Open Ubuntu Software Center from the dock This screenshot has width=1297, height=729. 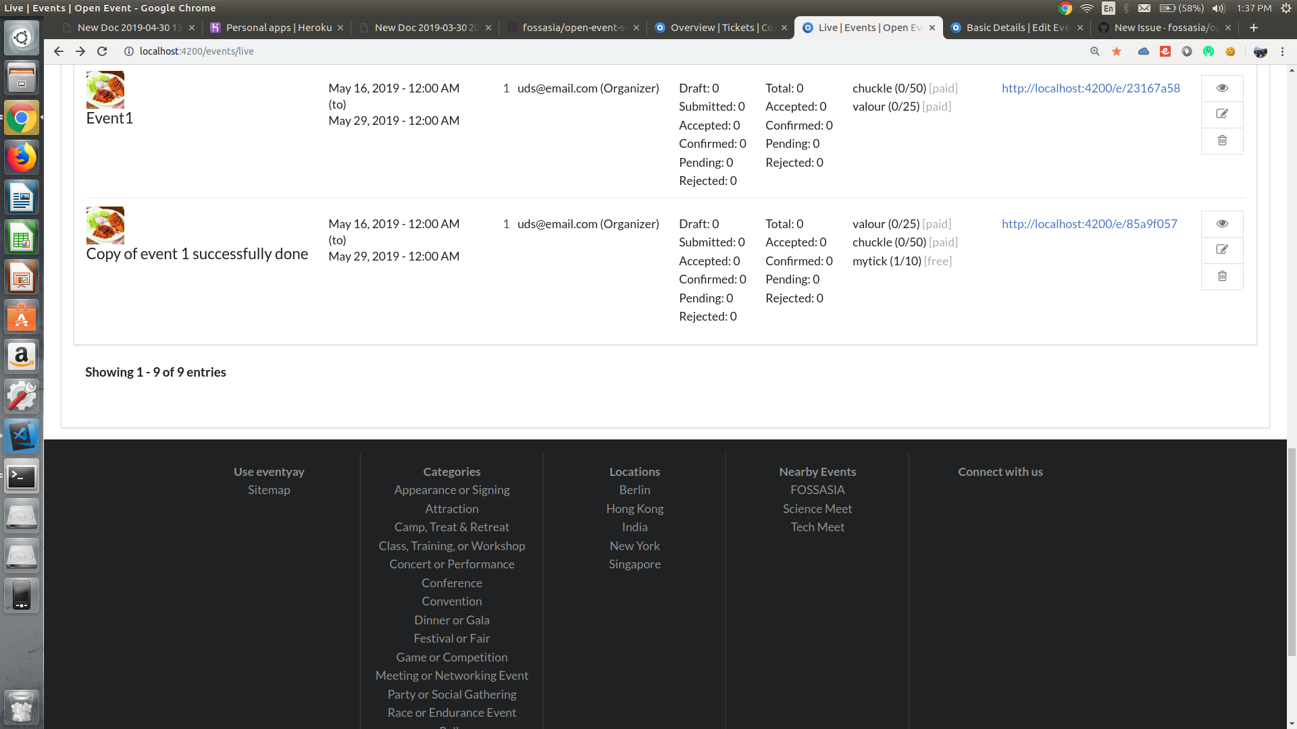click(22, 317)
